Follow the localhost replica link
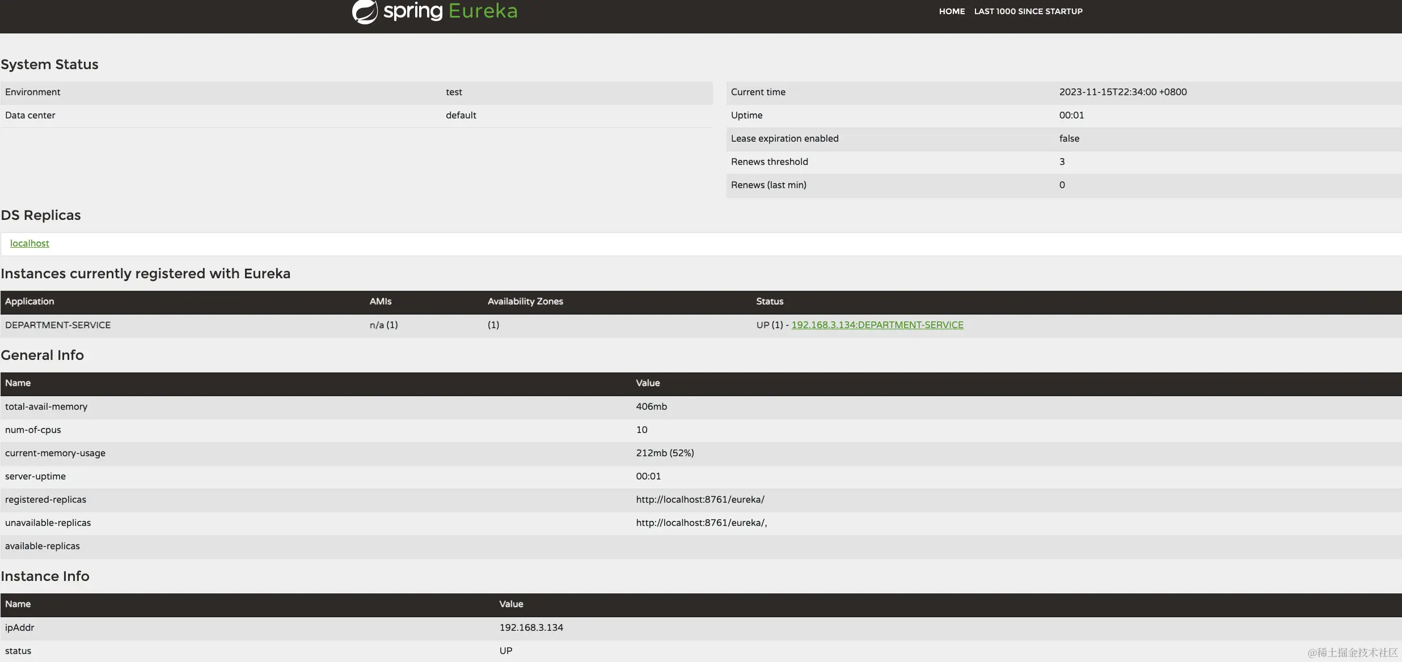This screenshot has height=662, width=1402. [x=29, y=243]
